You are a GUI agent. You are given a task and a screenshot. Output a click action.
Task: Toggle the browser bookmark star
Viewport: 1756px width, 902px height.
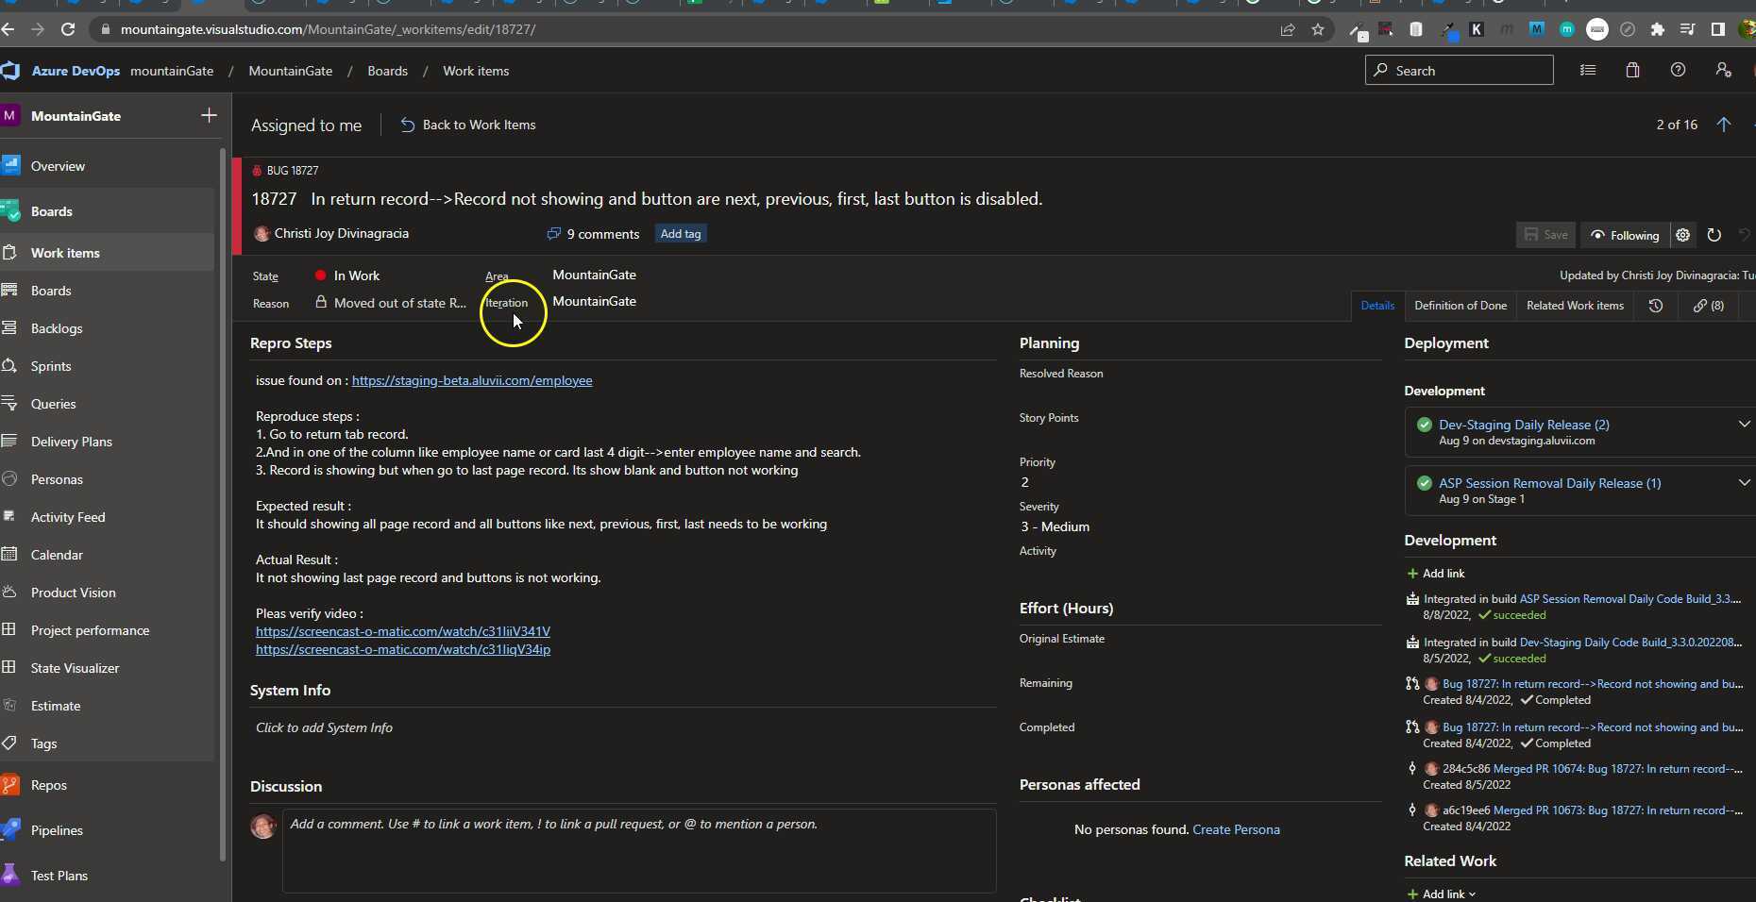click(1319, 29)
